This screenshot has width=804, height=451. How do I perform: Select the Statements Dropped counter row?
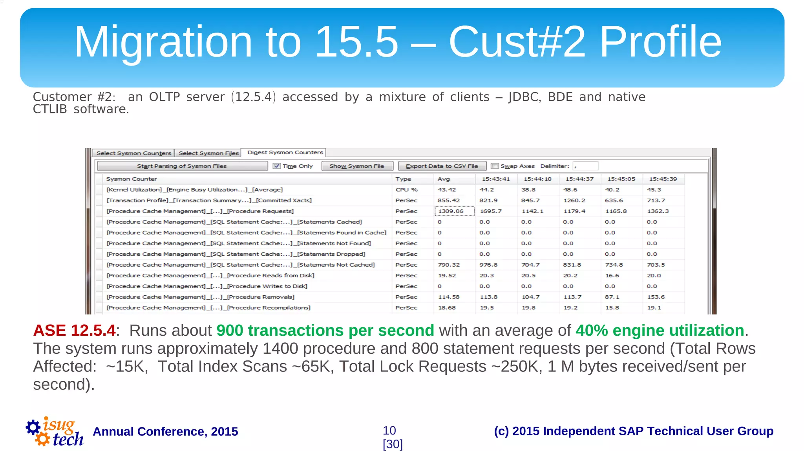pyautogui.click(x=390, y=254)
